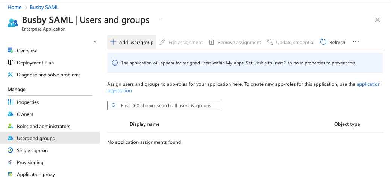Screen dimensions: 391x177
Task: Click the Users and groups sidebar icon
Action: 10,138
